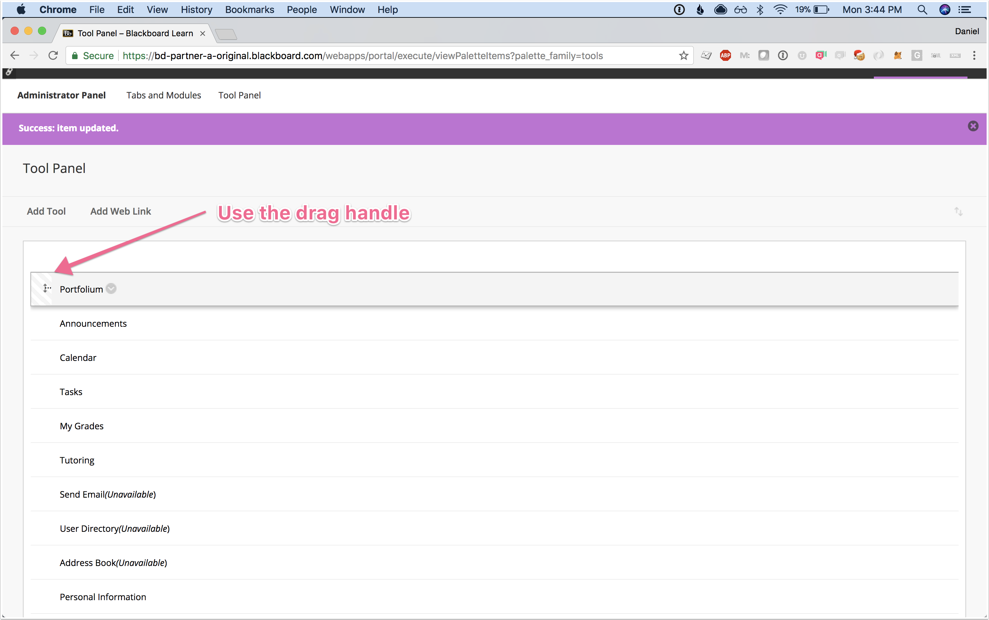
Task: Click the SAML tracer extension icon
Action: click(x=936, y=55)
